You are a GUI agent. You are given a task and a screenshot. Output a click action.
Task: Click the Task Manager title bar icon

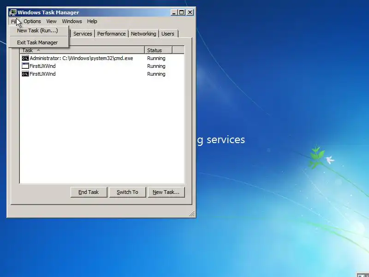(13, 12)
